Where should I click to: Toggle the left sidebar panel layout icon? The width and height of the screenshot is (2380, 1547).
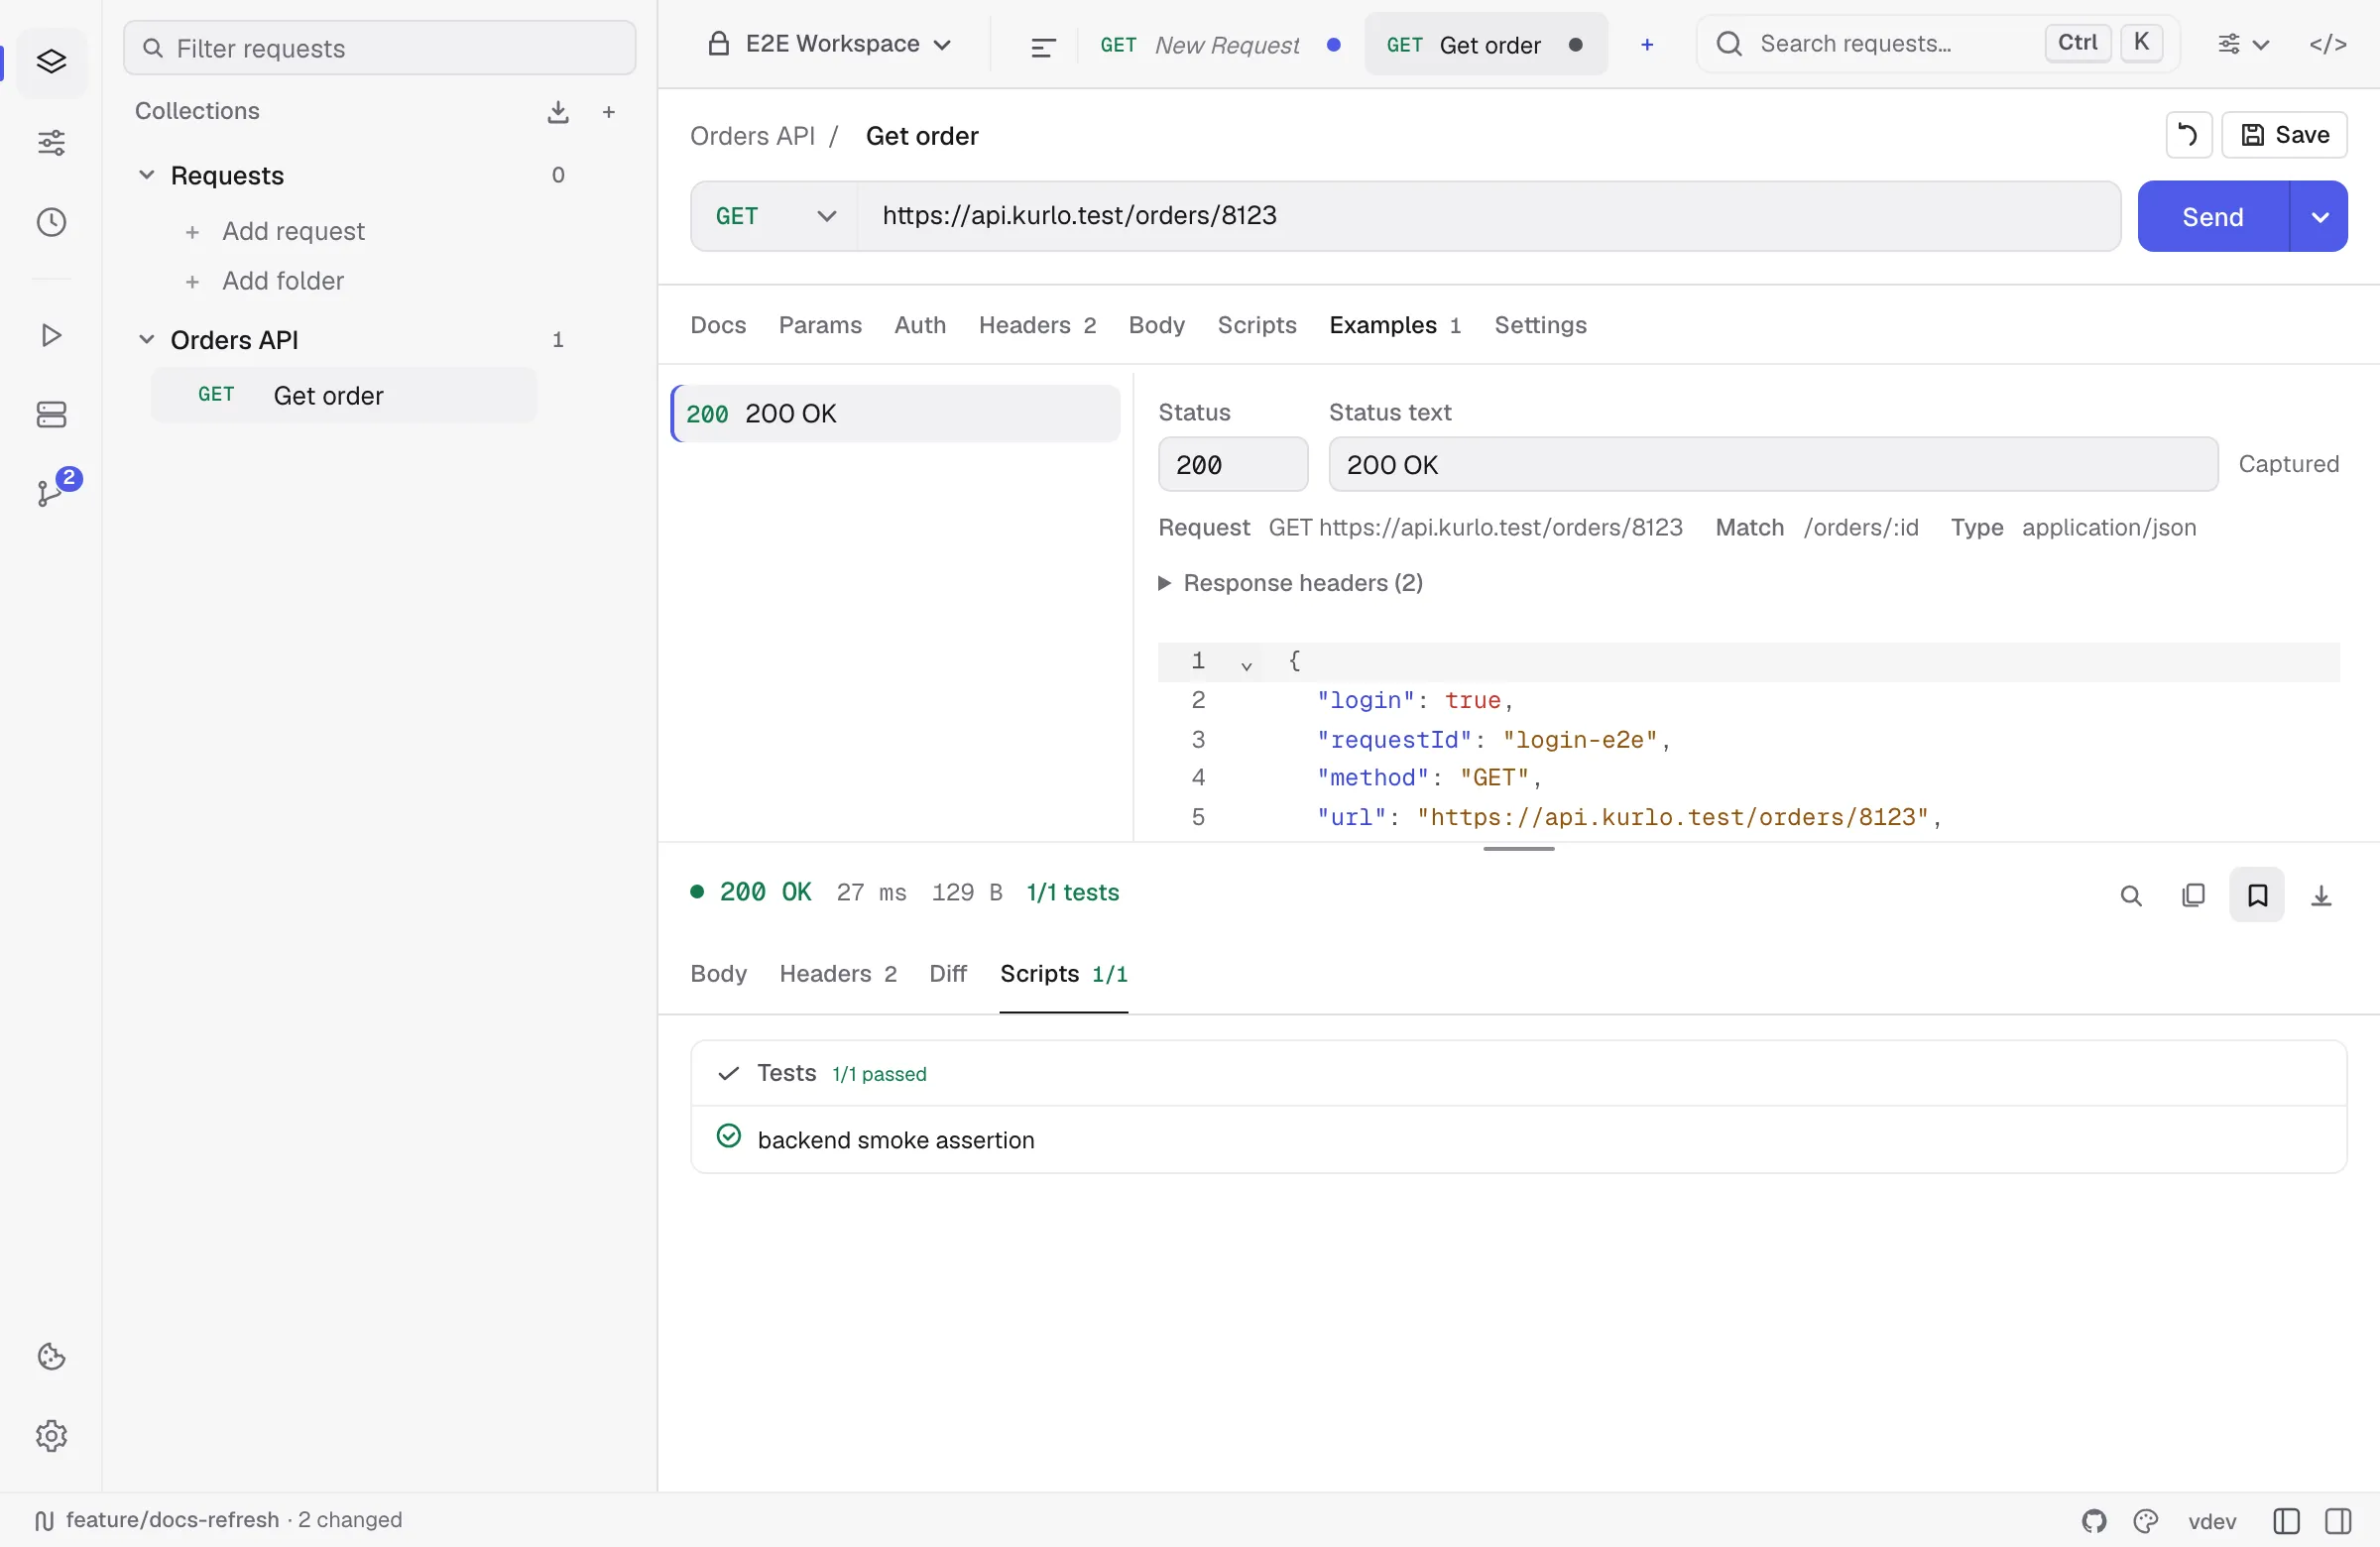point(2286,1521)
